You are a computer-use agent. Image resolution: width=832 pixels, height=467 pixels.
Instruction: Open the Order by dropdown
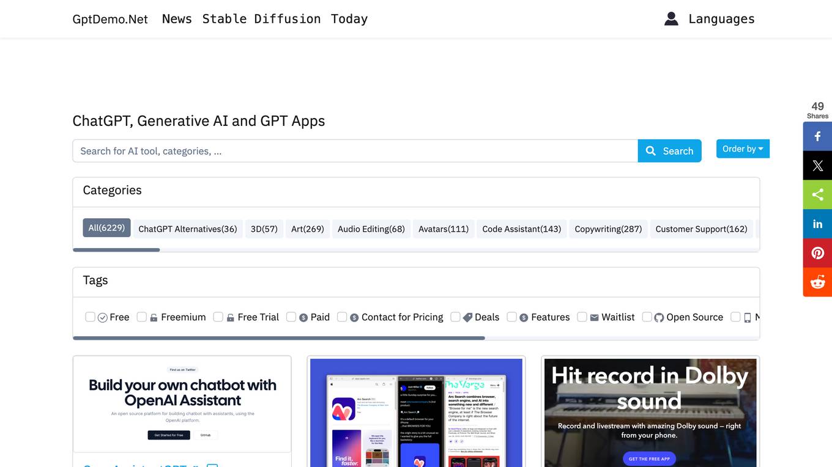[743, 149]
